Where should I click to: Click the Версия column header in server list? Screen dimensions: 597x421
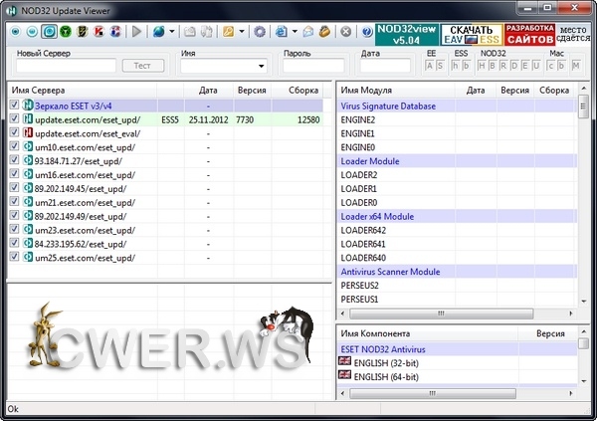[245, 90]
